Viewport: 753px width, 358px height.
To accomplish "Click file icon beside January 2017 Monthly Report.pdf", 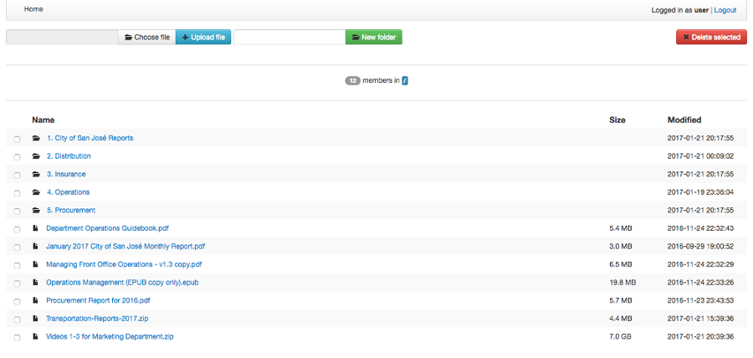I will tap(35, 247).
